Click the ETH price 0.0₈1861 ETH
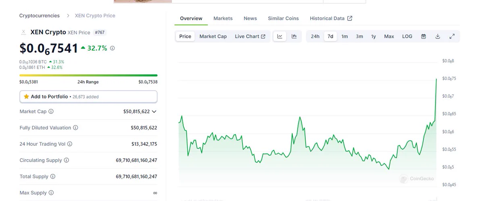This screenshot has height=201, width=484. [32, 68]
